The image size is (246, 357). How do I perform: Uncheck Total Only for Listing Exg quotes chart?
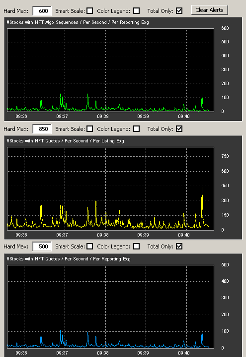(179, 128)
